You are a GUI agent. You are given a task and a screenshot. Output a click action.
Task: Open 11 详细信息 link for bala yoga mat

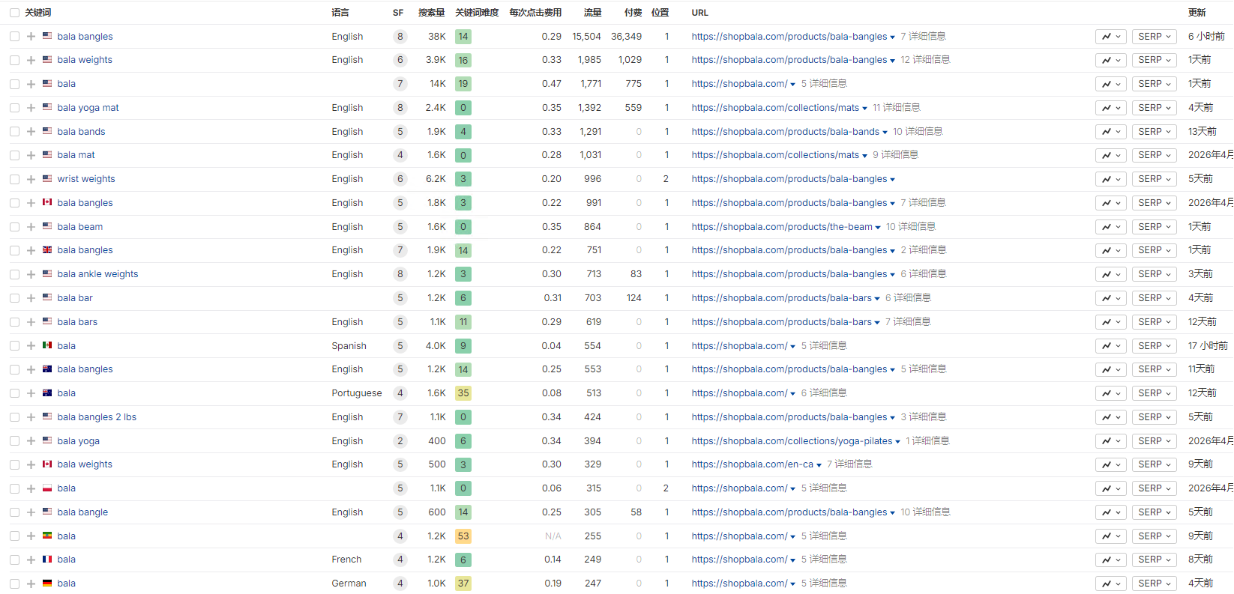point(896,108)
